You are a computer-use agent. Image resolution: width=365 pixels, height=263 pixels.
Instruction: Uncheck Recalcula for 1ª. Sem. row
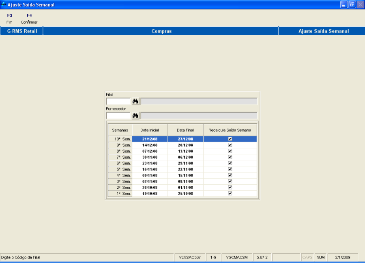230,193
